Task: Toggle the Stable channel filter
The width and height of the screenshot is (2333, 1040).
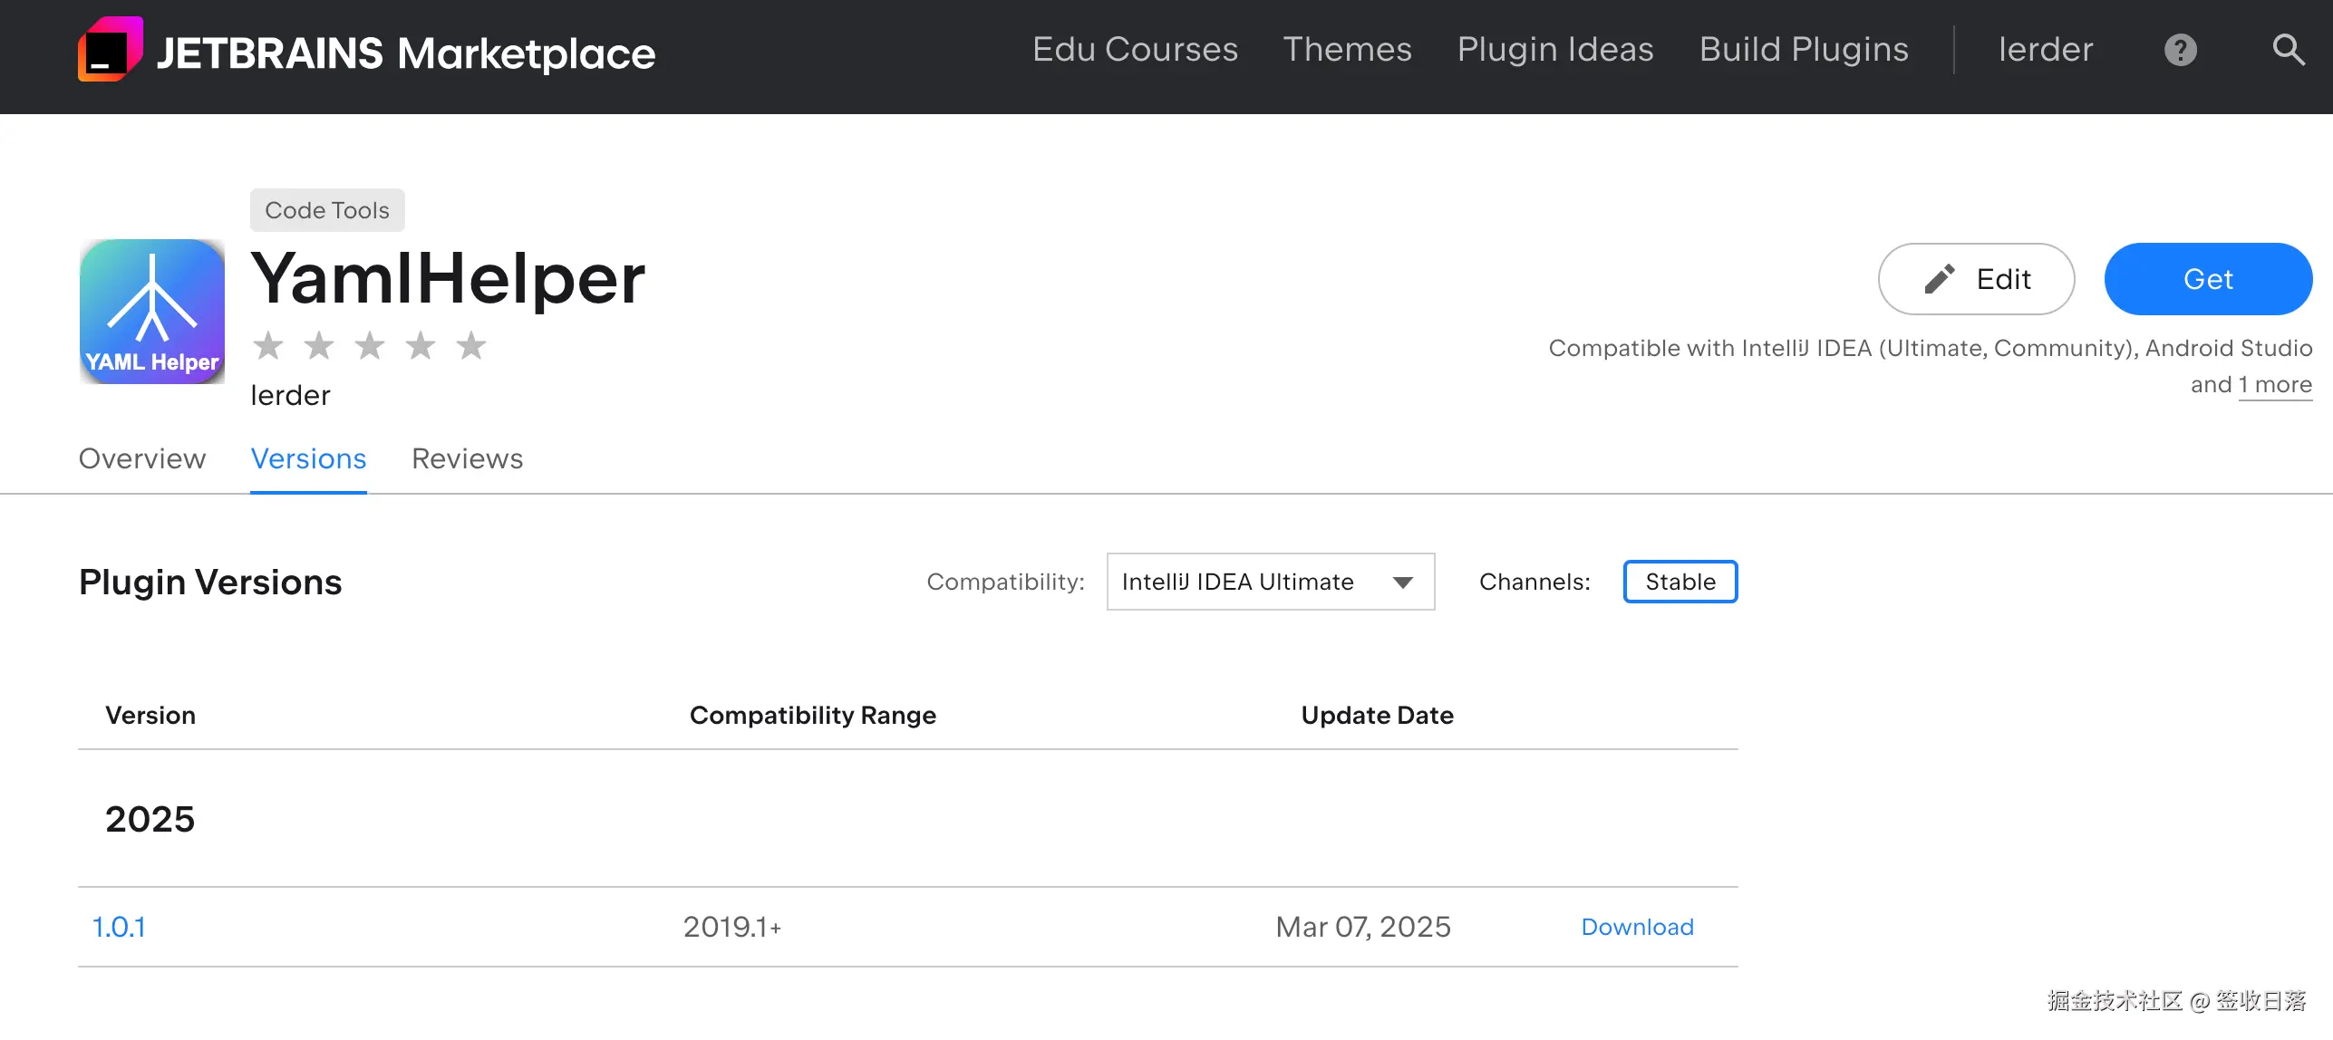Action: point(1680,582)
